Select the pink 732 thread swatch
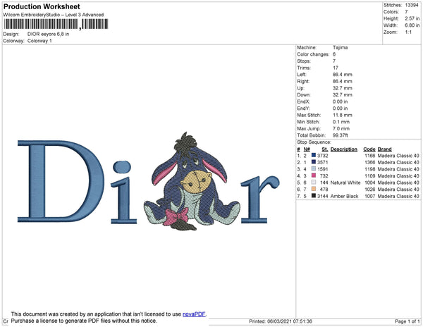 [x=314, y=175]
